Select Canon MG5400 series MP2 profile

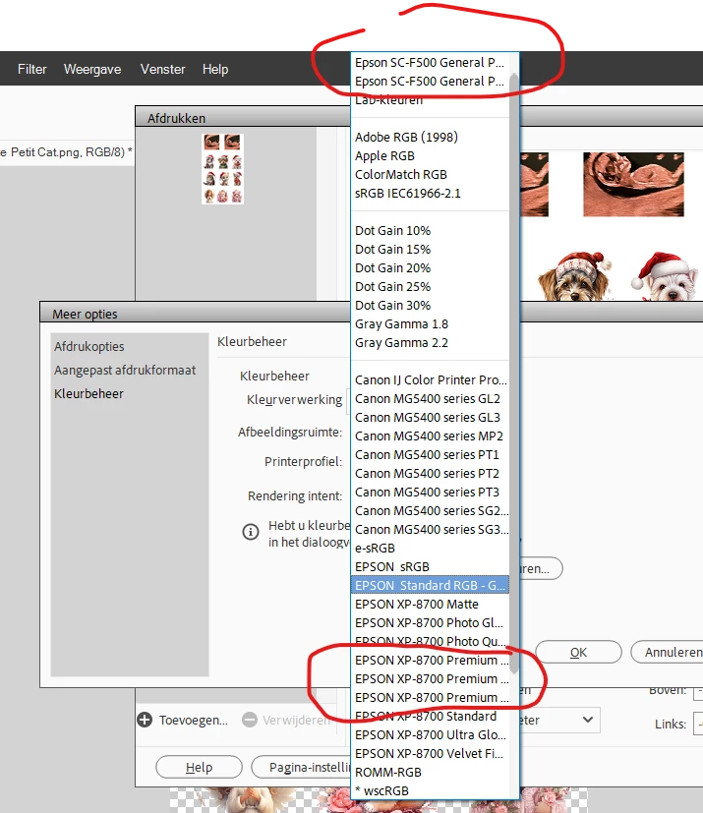[430, 436]
